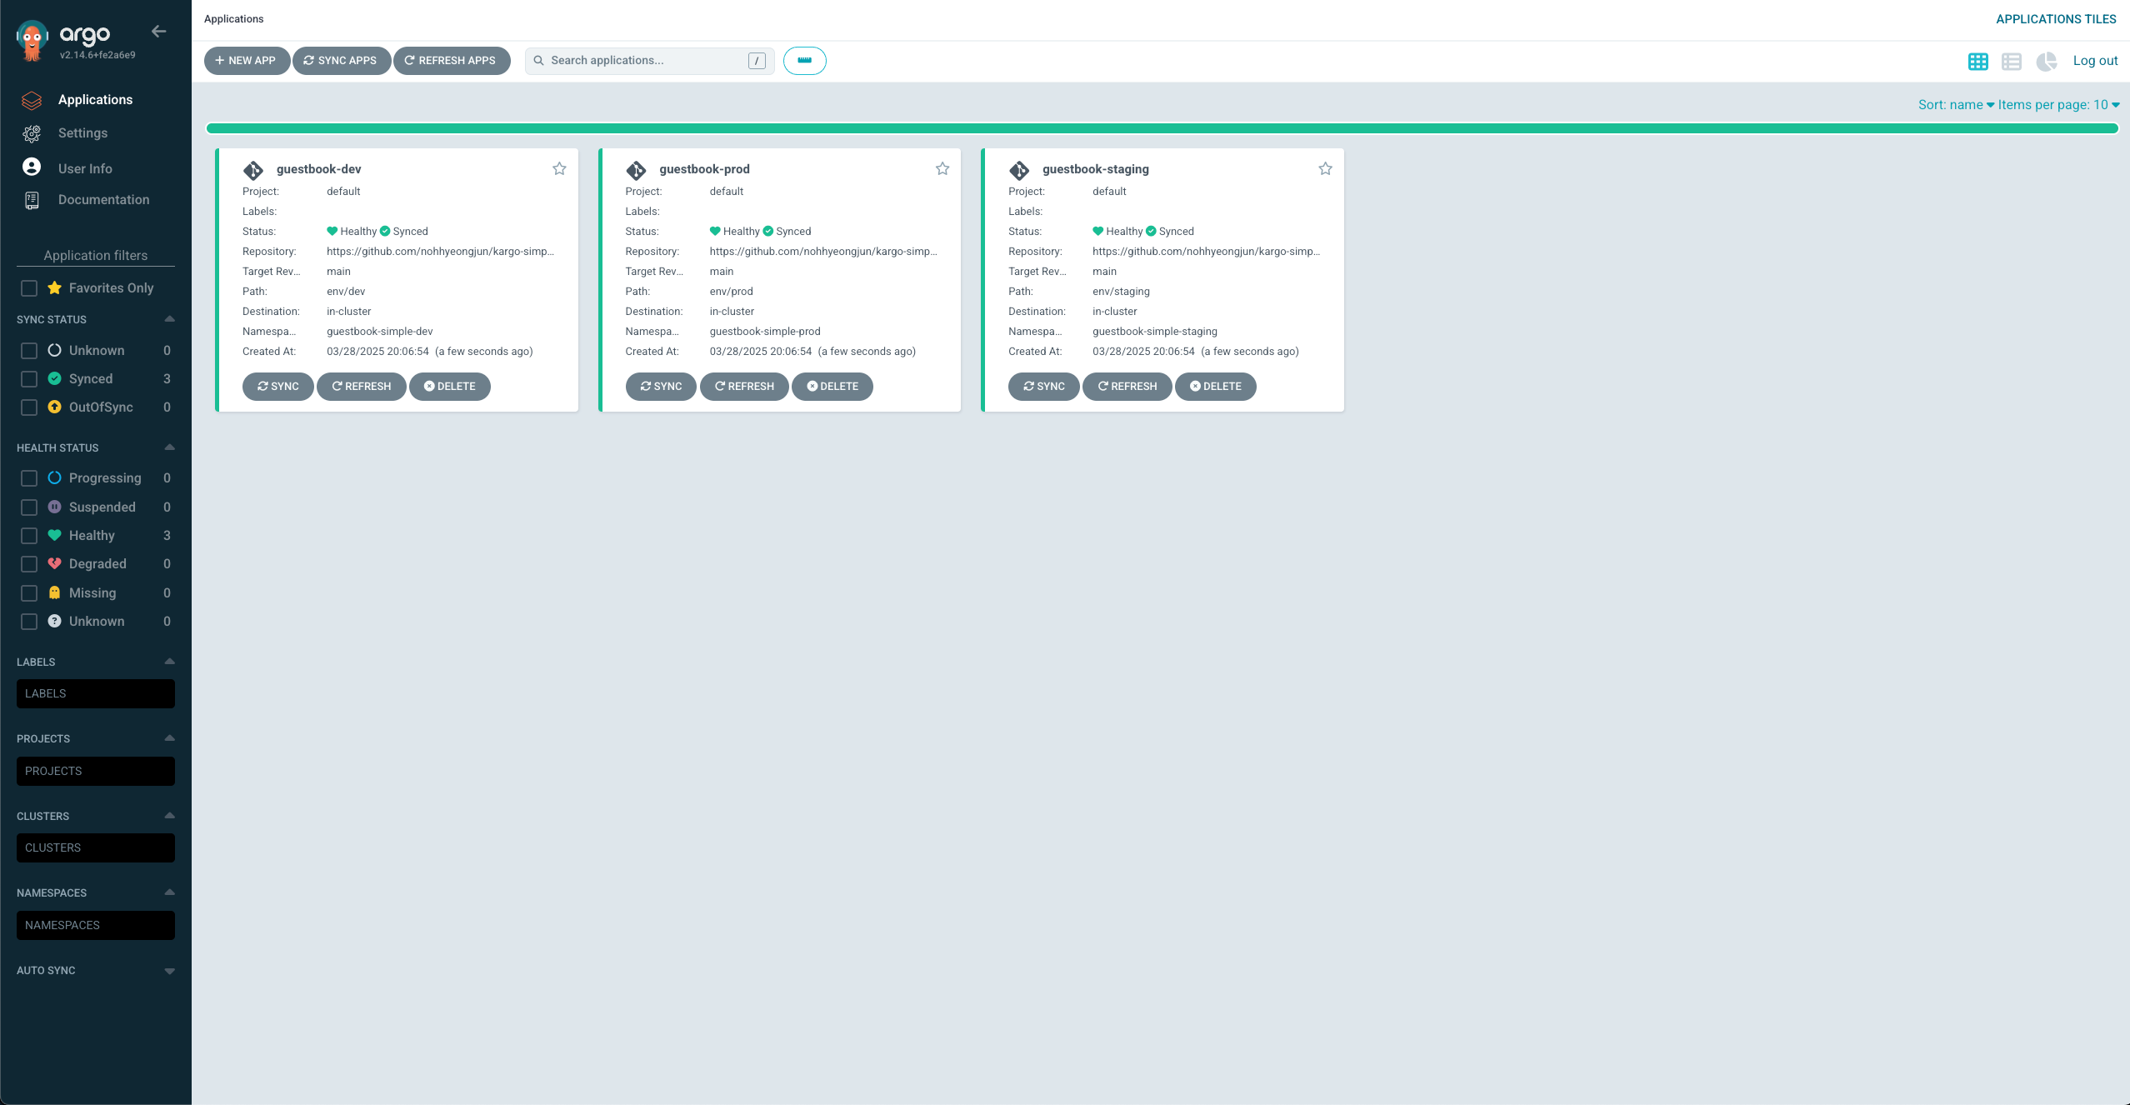Select the tiles grid view icon

pos(1977,61)
